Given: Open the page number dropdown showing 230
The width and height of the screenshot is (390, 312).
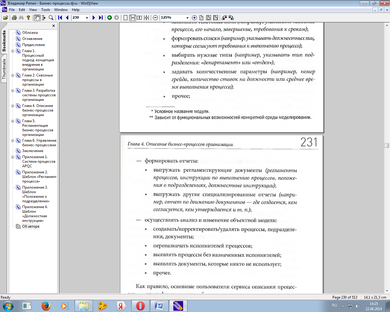Looking at the screenshot, I should [87, 18].
